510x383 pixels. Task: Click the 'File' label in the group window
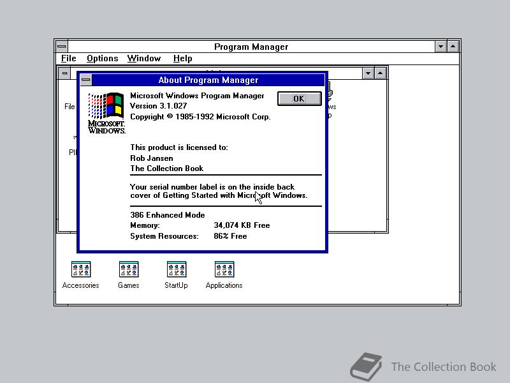pyautogui.click(x=69, y=107)
